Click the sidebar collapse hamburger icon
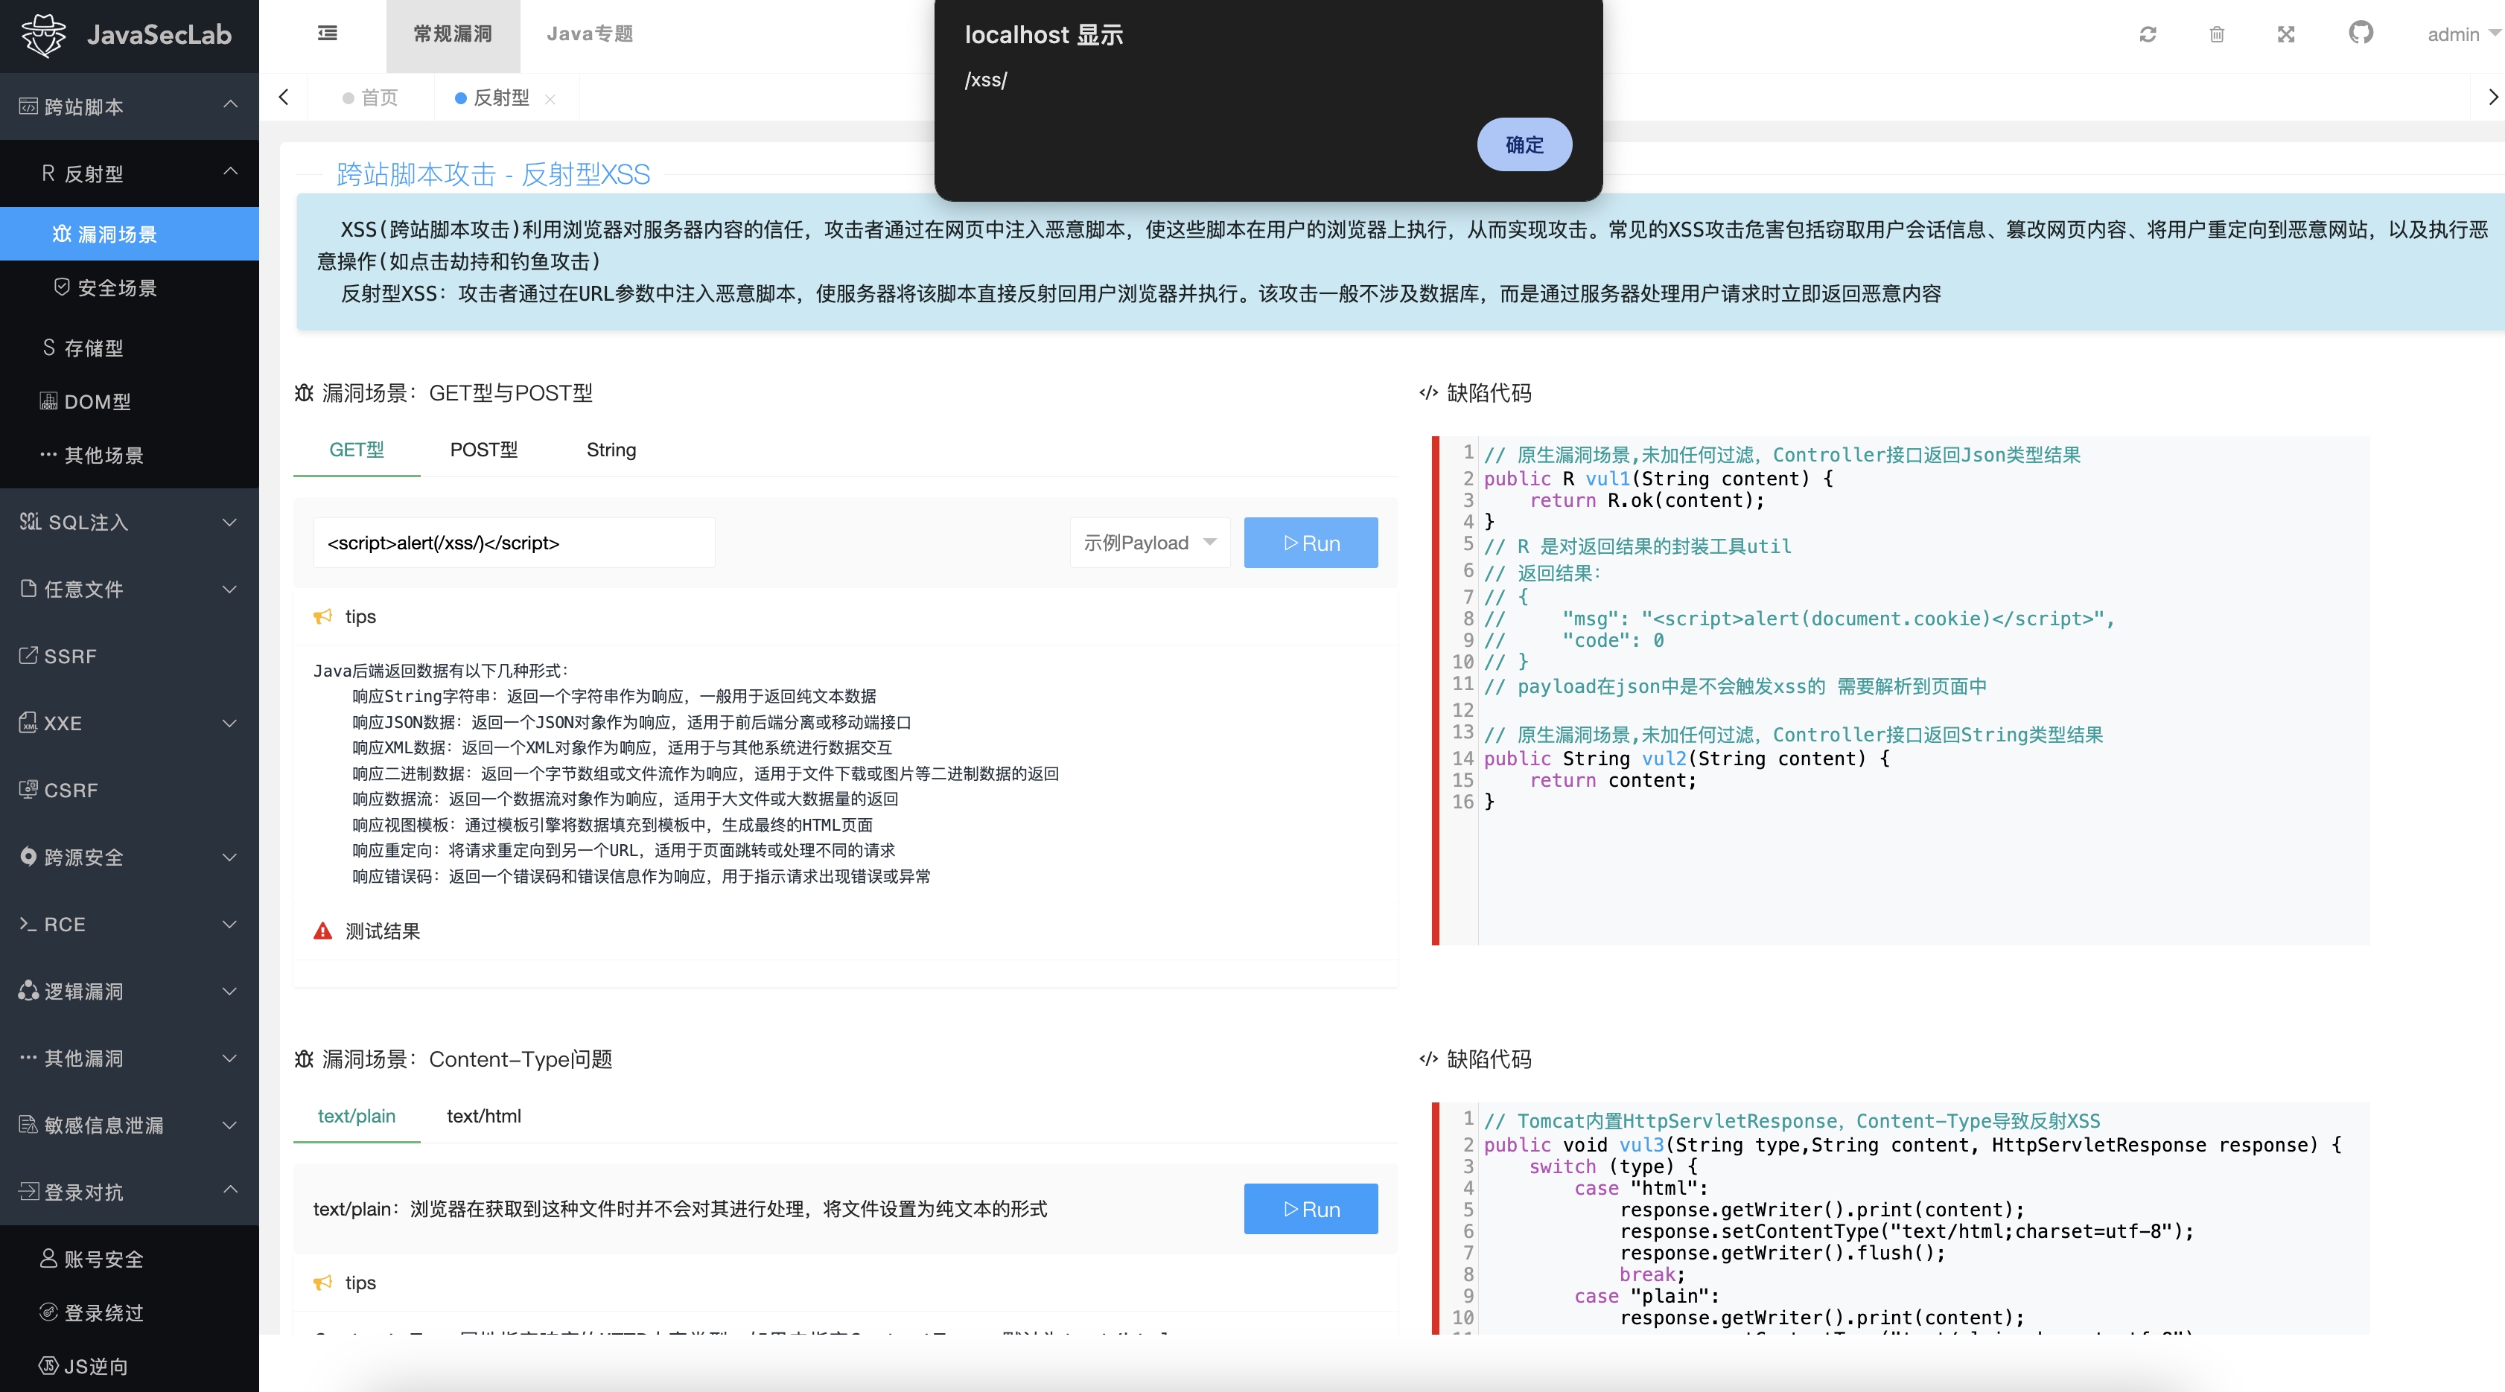Viewport: 2505px width, 1392px height. (x=328, y=34)
